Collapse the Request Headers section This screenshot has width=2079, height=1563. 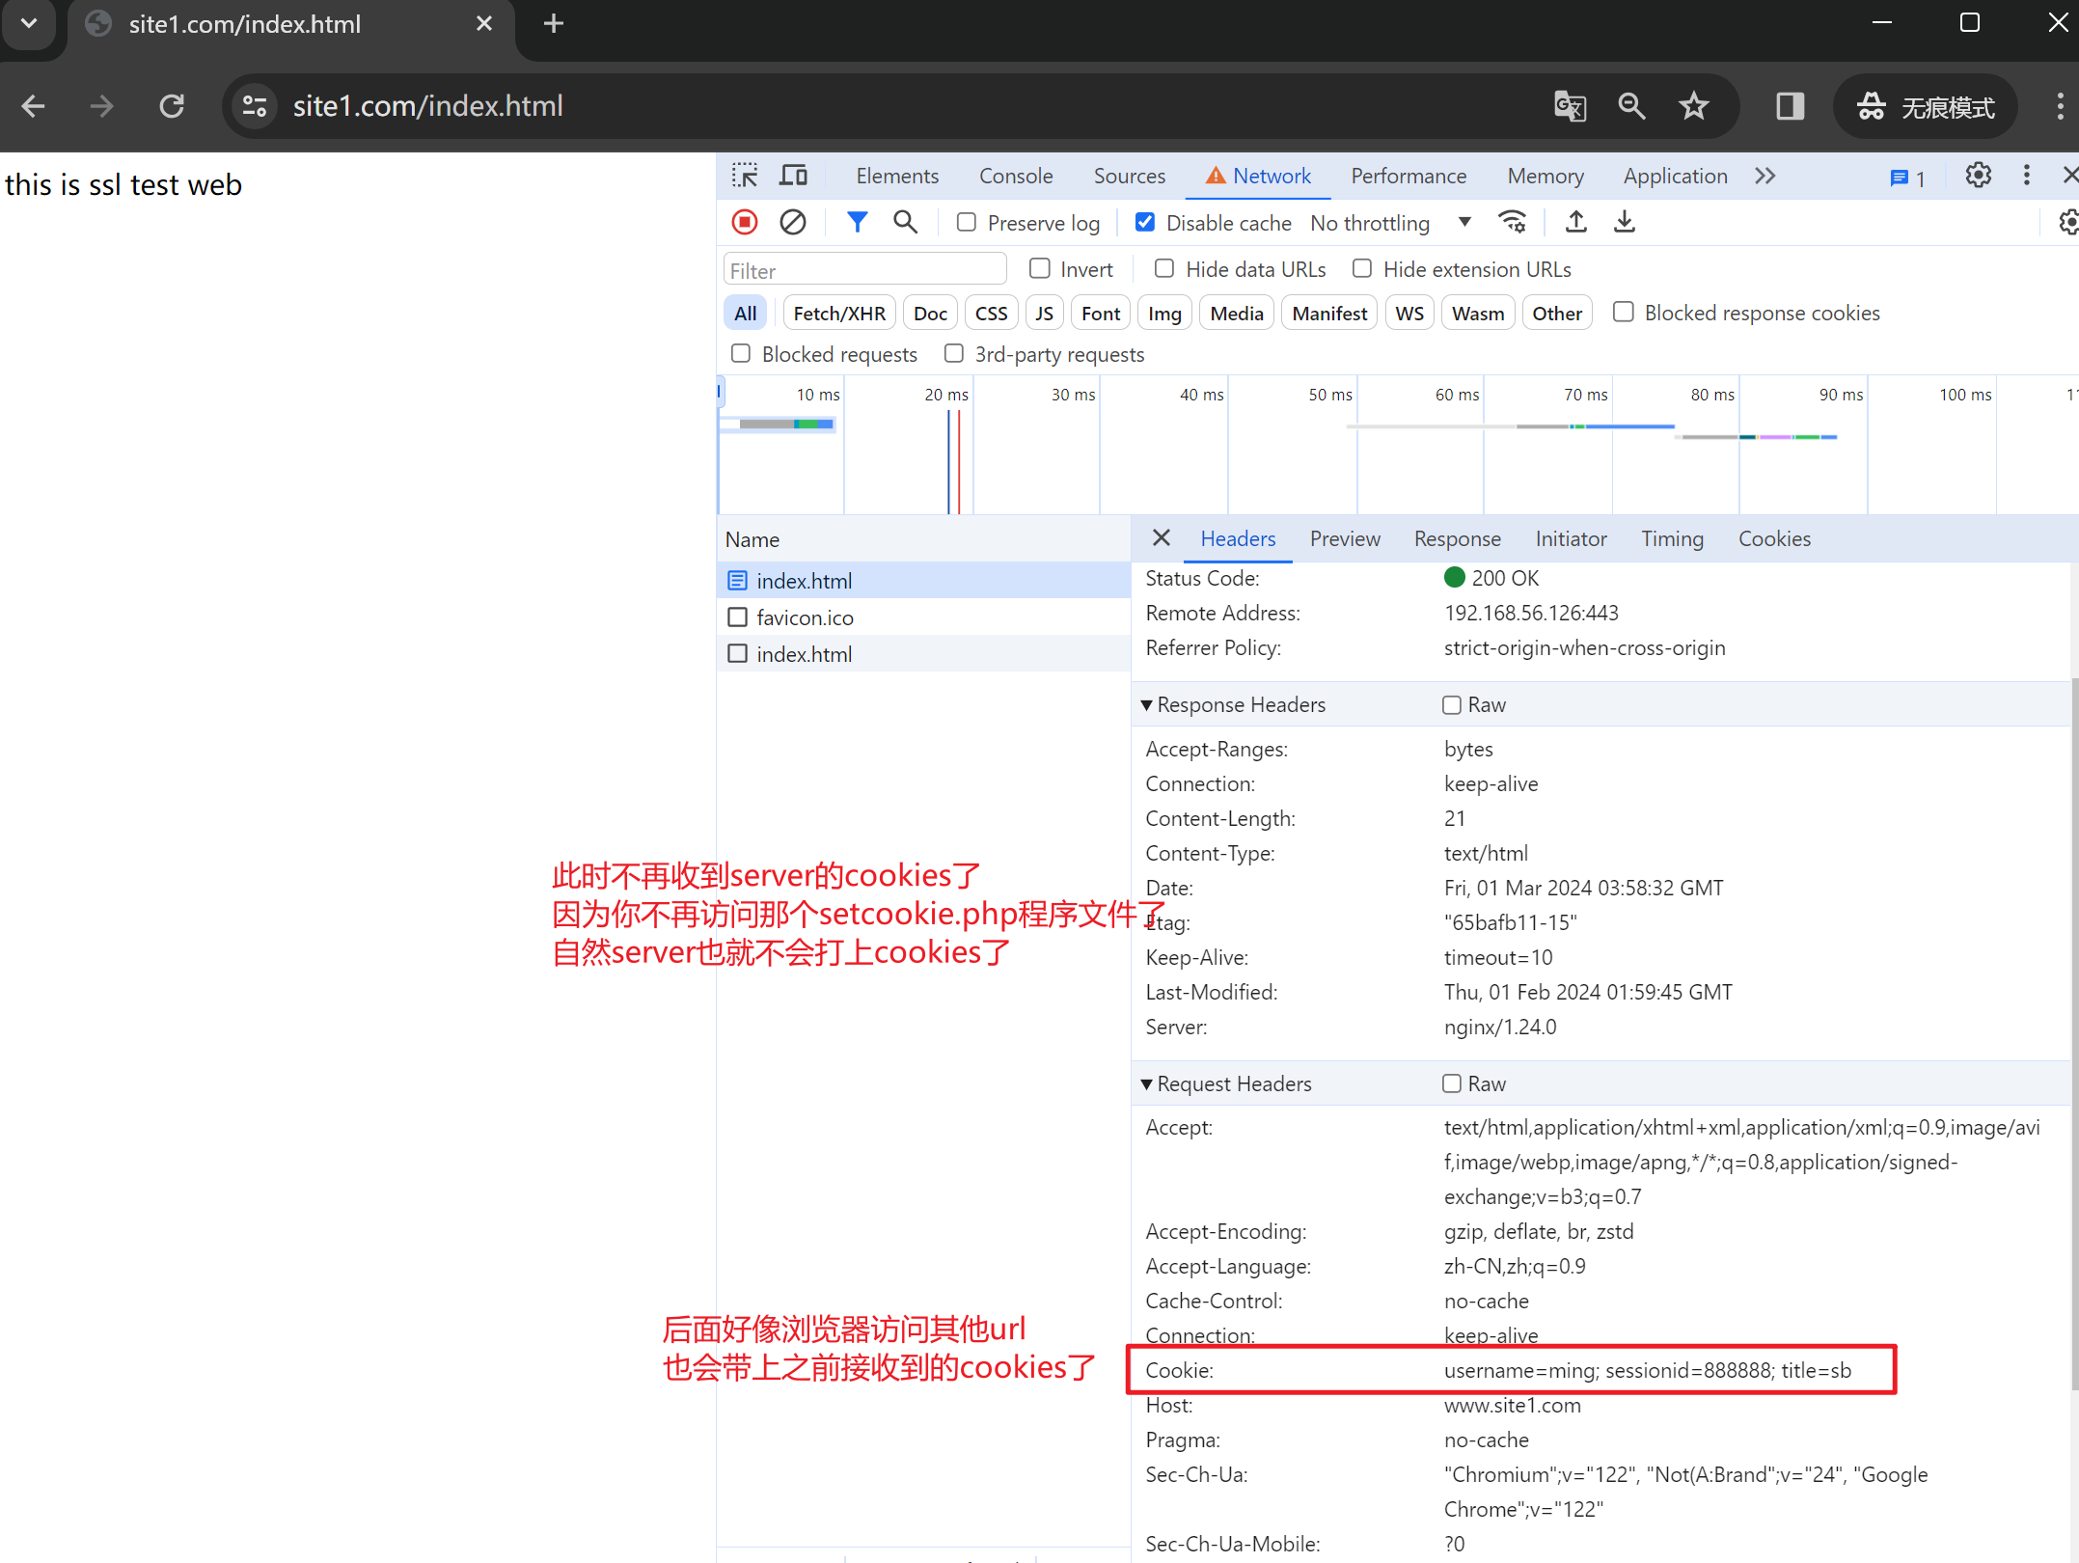tap(1147, 1084)
